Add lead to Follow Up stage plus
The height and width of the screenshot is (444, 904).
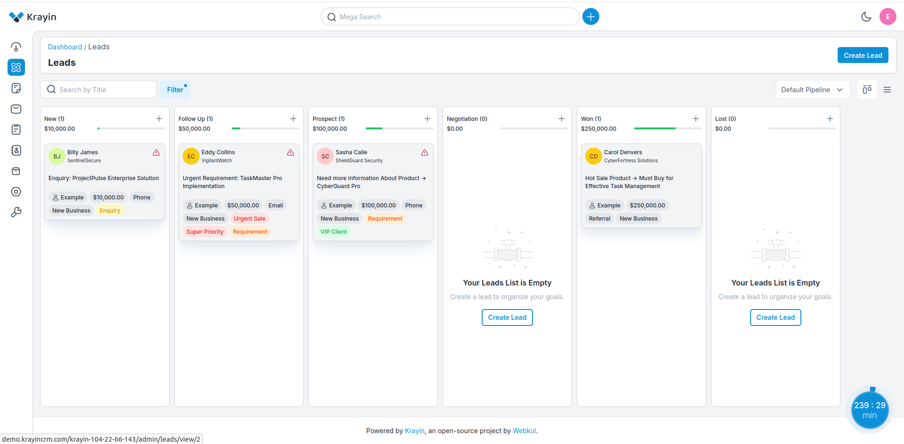[x=293, y=119]
